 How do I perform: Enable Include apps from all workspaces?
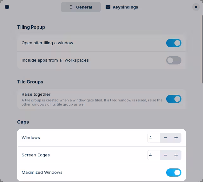click(174, 60)
